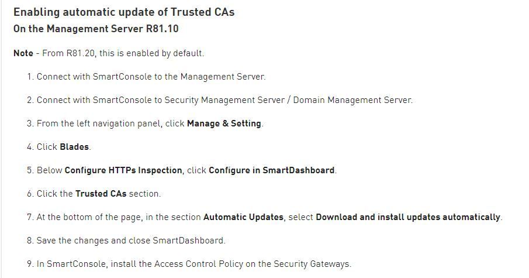This screenshot has height=278, width=529.
Task: Click the bold "Blades" text in step 4
Action: [75, 147]
